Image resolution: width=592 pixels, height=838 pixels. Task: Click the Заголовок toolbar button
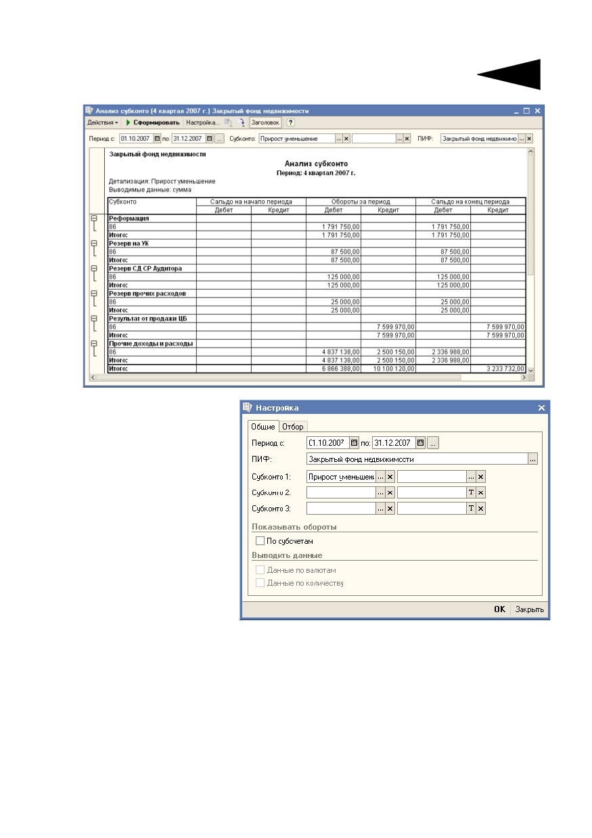click(x=265, y=122)
